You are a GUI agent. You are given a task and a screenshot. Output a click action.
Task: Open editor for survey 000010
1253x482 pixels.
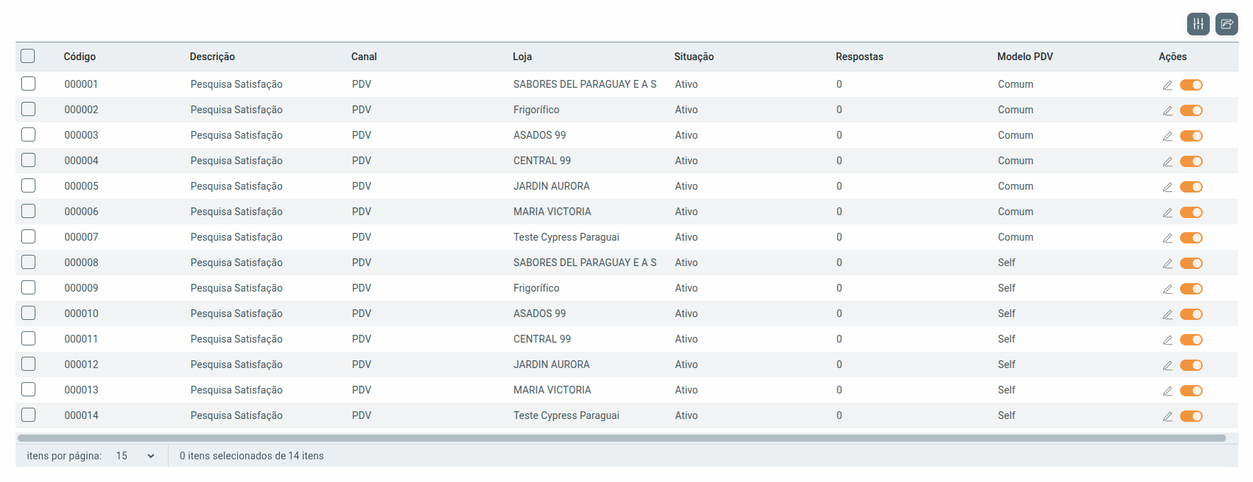pyautogui.click(x=1167, y=314)
